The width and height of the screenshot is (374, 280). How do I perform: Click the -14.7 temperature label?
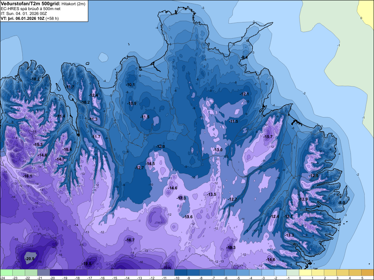[60, 159]
